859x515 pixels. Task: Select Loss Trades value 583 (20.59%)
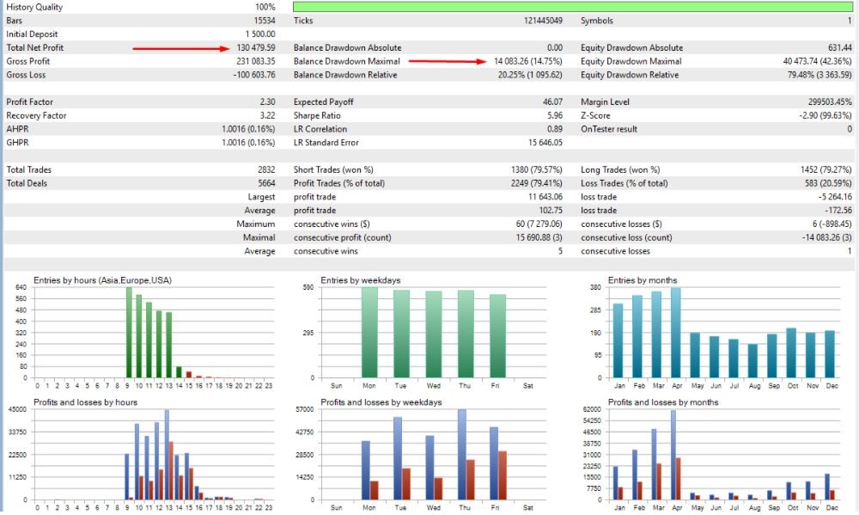pos(828,183)
